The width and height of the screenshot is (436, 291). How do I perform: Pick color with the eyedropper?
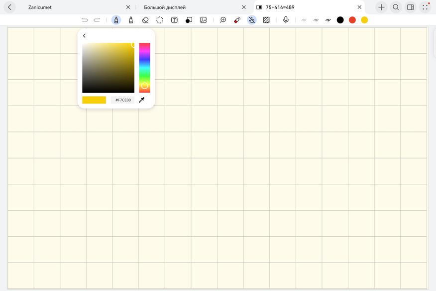(141, 100)
